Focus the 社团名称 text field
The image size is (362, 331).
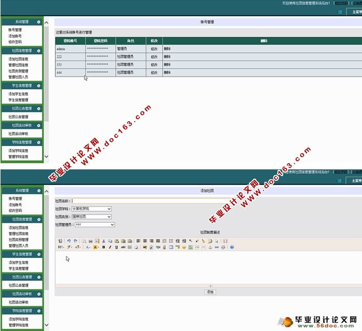coord(152,201)
